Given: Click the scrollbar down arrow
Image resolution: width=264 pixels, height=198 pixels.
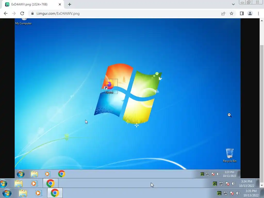Looking at the screenshot, I should [262, 185].
